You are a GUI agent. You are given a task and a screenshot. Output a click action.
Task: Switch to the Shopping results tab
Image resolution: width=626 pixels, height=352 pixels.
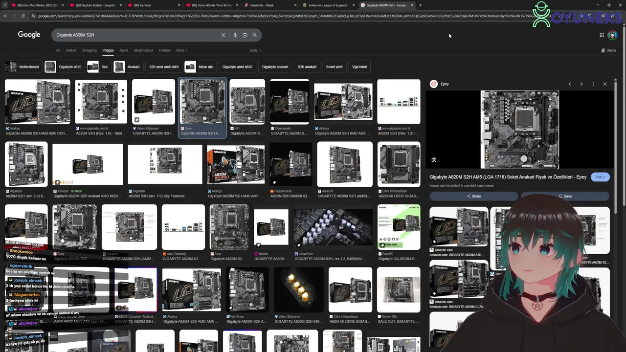[89, 50]
